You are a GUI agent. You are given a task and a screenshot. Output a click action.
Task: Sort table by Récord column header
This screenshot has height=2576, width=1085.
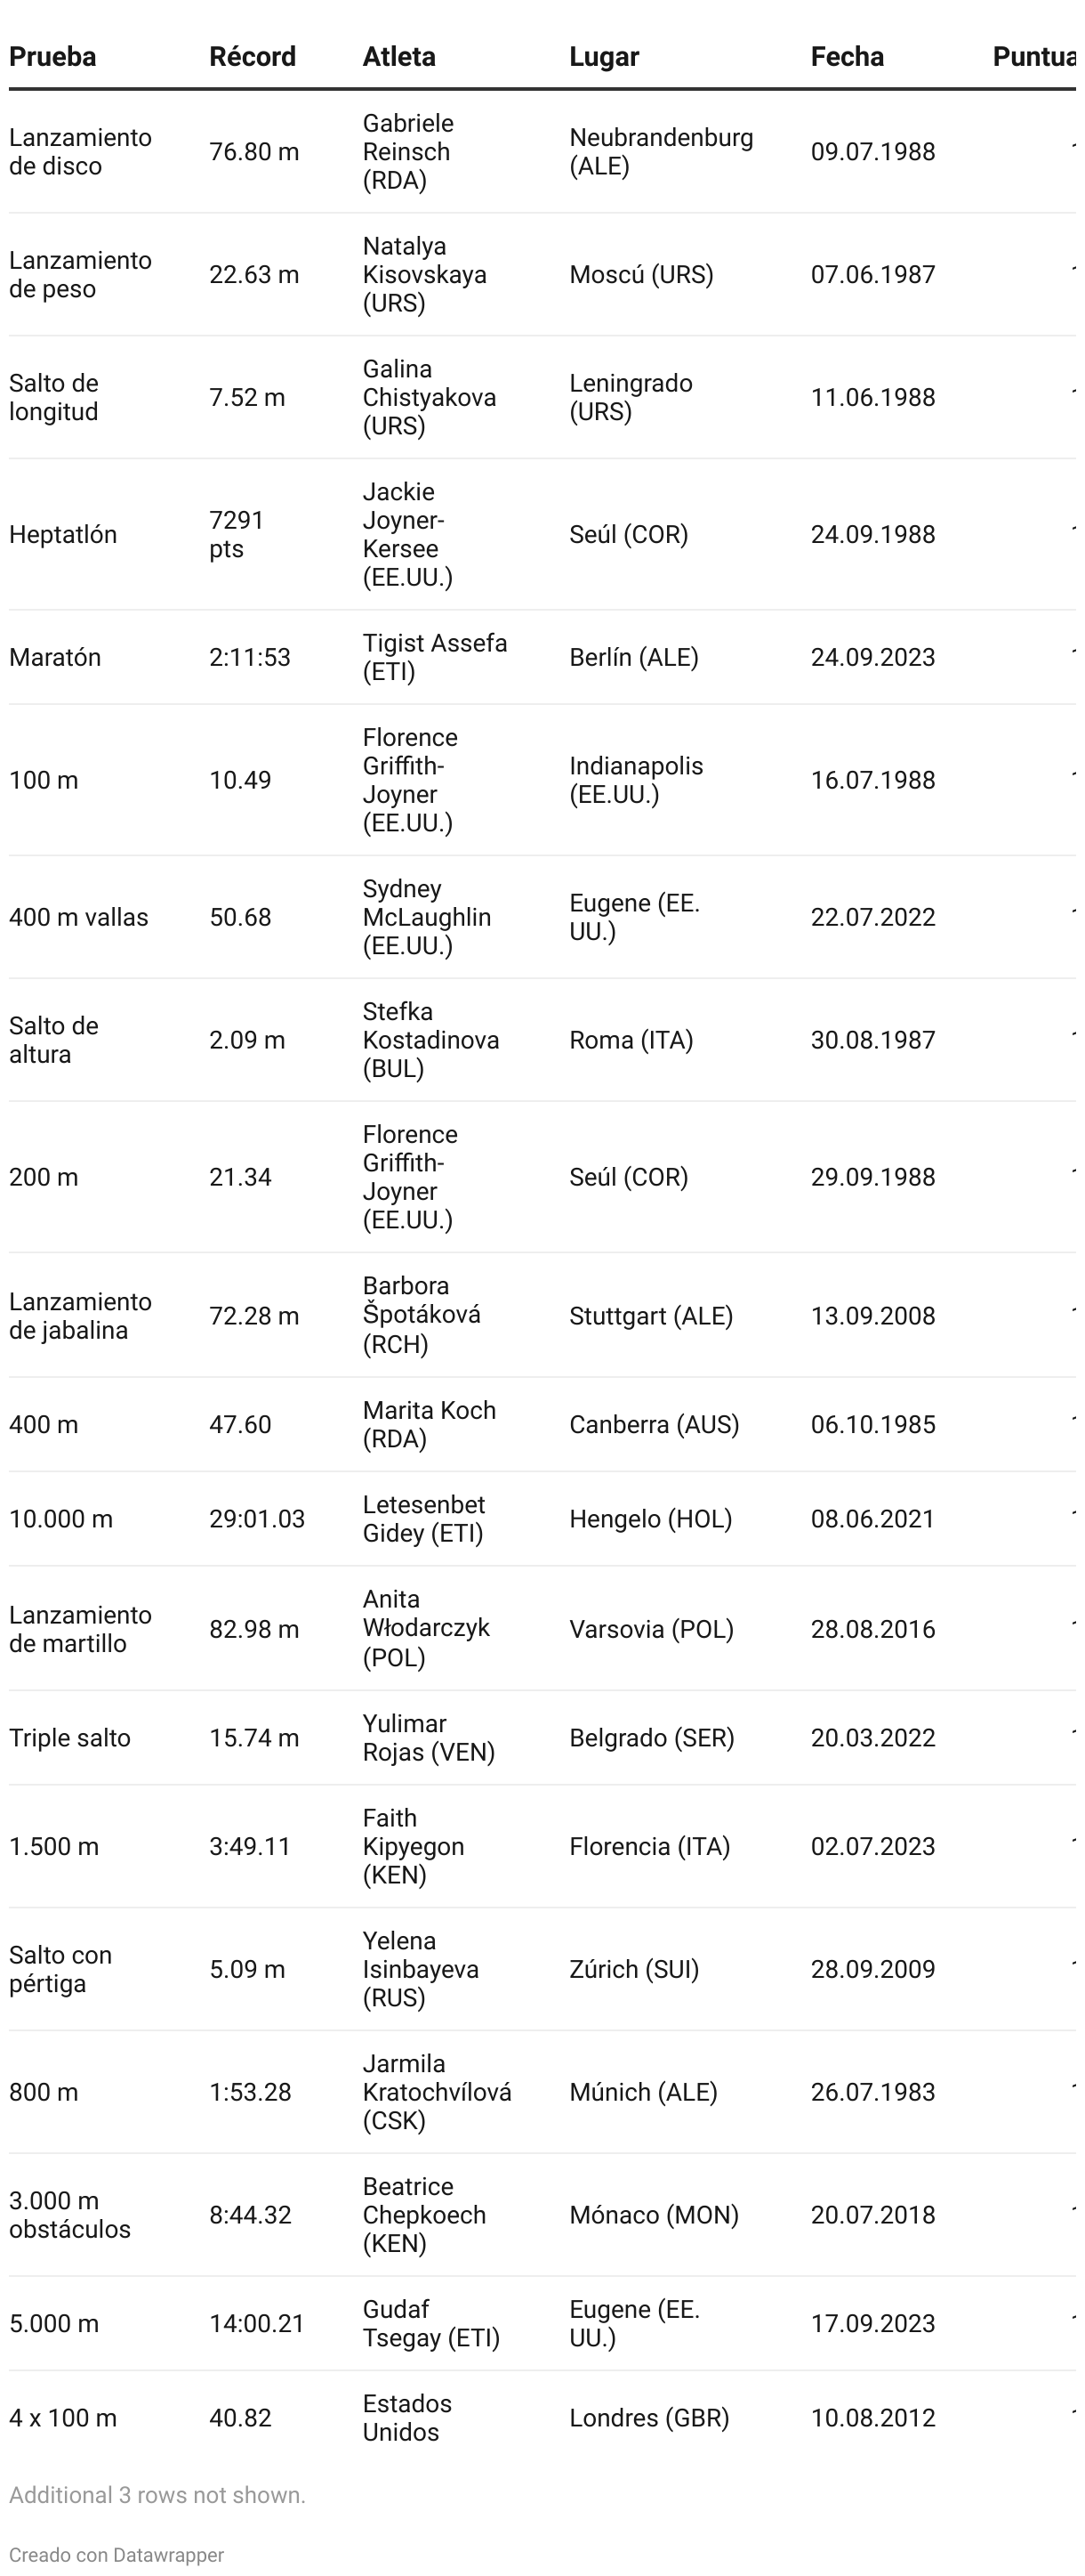click(253, 57)
